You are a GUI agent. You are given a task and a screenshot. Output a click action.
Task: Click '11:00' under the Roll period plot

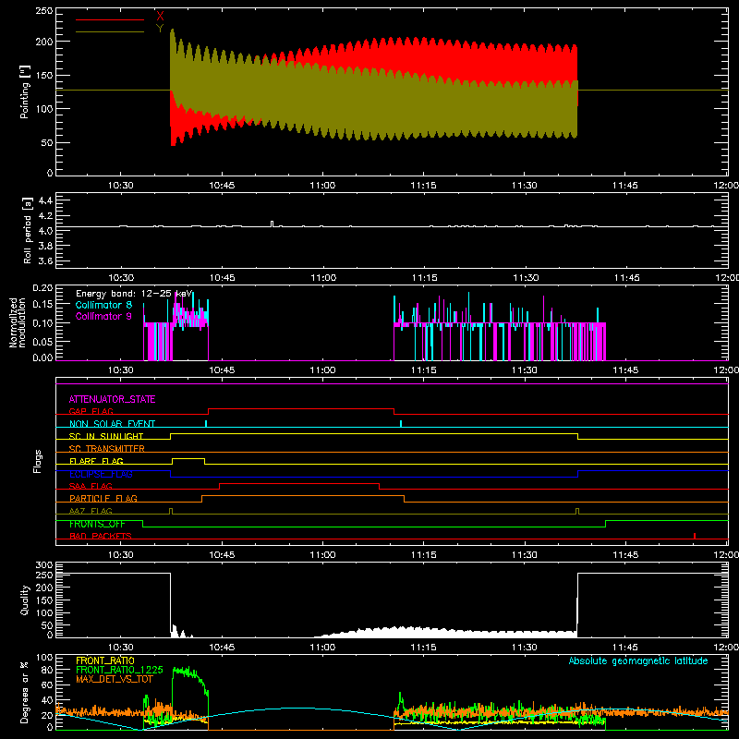pyautogui.click(x=323, y=278)
